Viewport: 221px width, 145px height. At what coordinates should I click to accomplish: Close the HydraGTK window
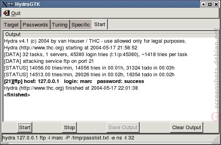point(216,4)
